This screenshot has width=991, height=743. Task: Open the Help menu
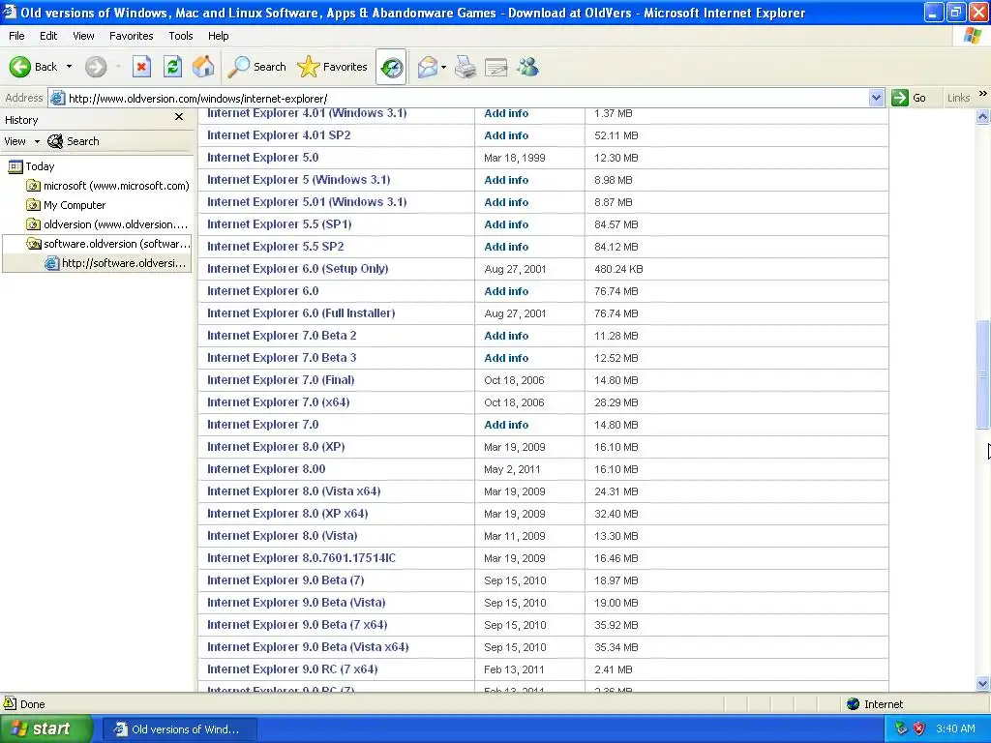pyautogui.click(x=218, y=36)
